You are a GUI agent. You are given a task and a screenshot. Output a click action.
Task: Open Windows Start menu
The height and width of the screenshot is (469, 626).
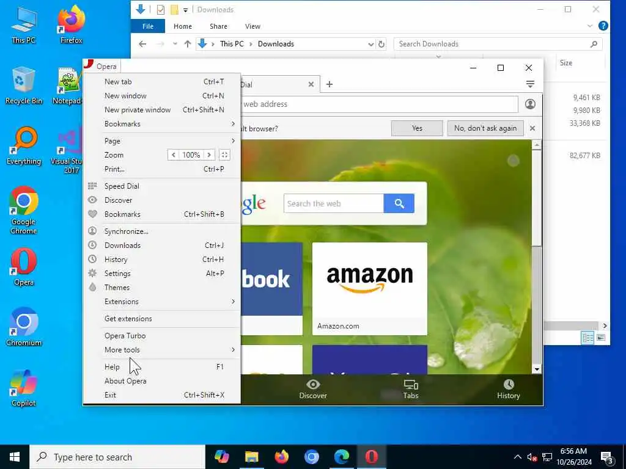click(15, 457)
